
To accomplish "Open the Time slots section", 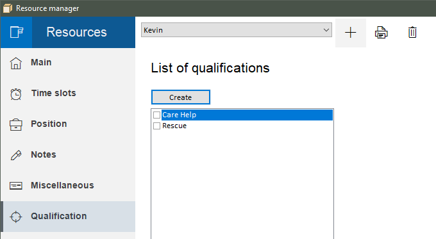I will point(68,94).
